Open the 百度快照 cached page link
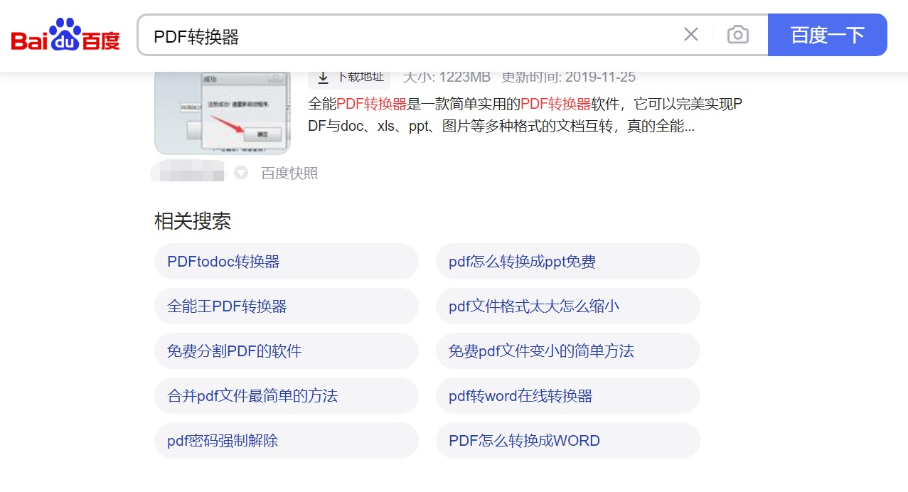 click(289, 173)
